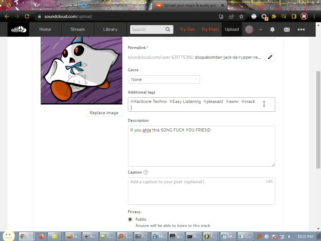The image size is (321, 241).
Task: Bookmark this page with the star
Action: click(241, 16)
